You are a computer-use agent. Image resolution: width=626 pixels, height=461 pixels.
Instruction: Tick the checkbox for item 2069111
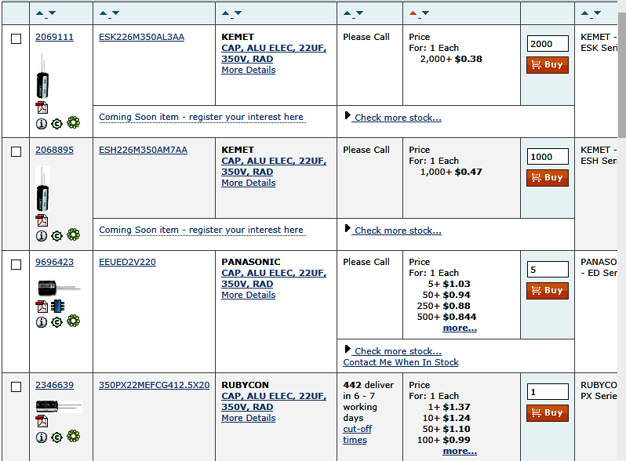(16, 38)
